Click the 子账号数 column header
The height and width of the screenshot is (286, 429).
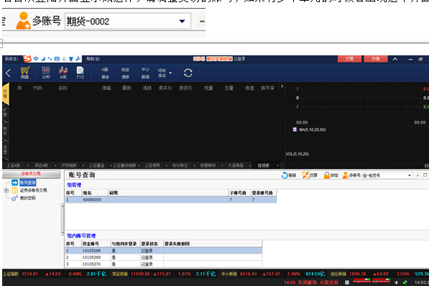(x=240, y=193)
